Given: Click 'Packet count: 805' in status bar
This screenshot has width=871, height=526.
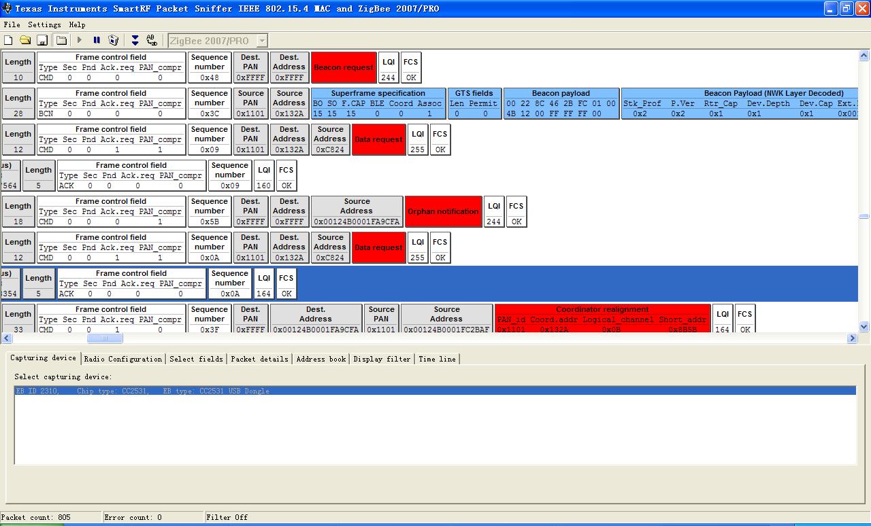Looking at the screenshot, I should click(x=37, y=517).
